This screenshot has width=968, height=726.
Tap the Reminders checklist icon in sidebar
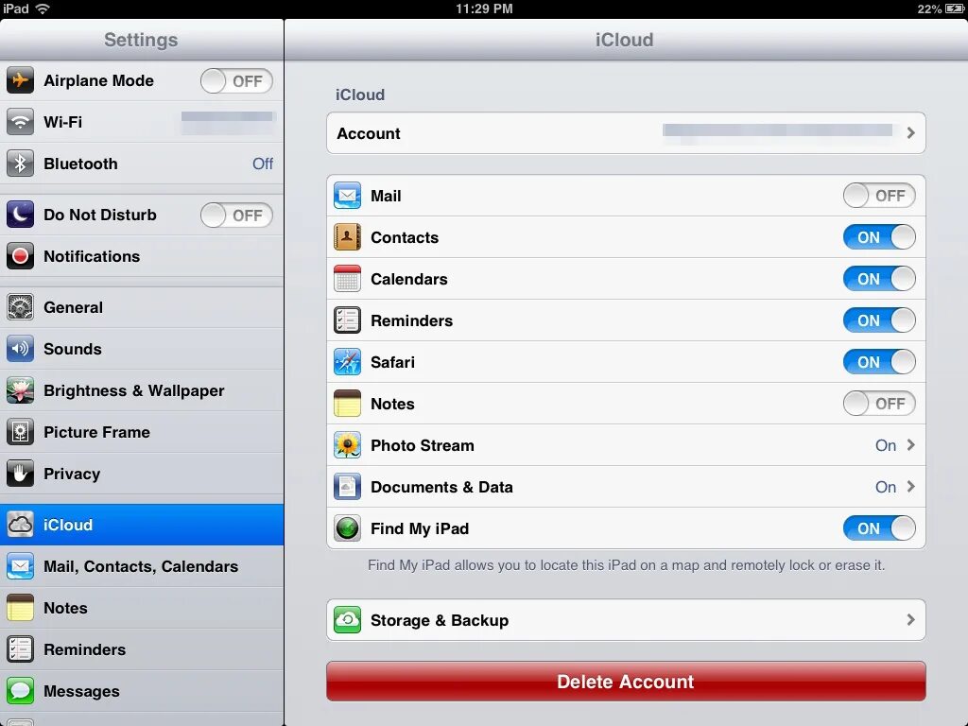pyautogui.click(x=21, y=649)
